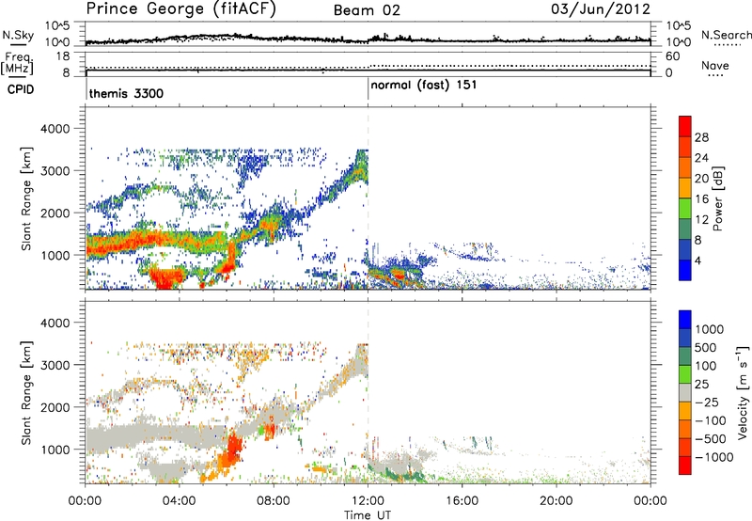Click the 'N.Sky' legend label
The image size is (752, 521).
(x=17, y=35)
